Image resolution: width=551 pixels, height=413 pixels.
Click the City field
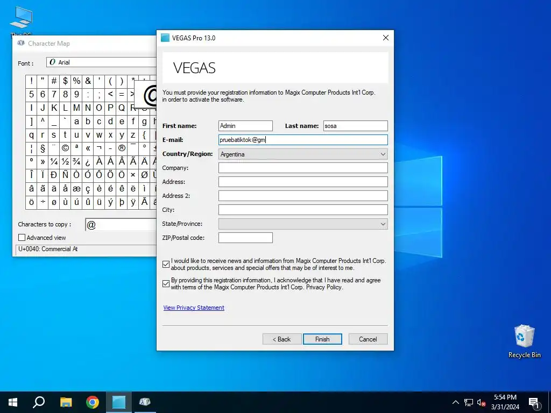[303, 210]
